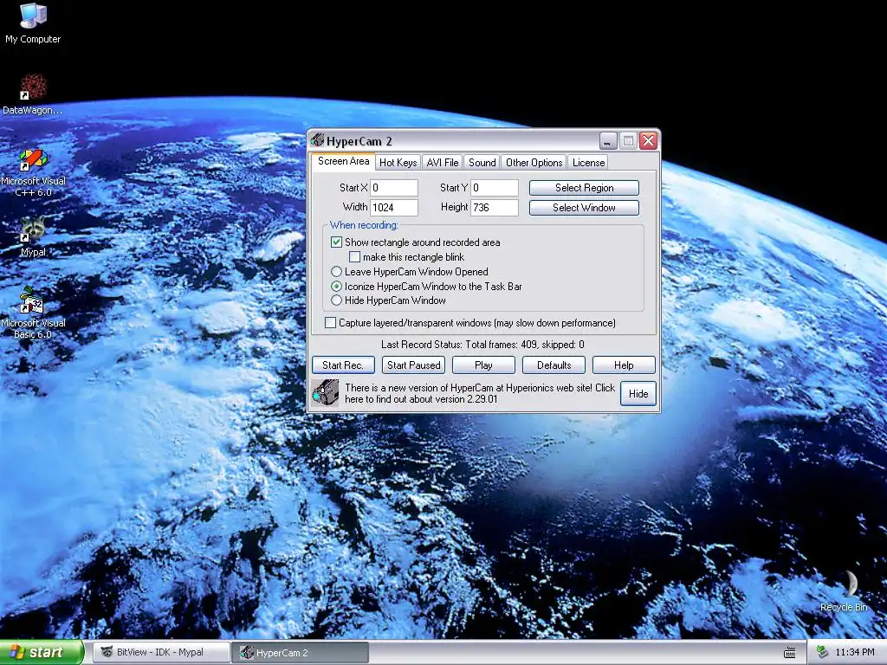Switch to the Screen Area tab
The height and width of the screenshot is (665, 887).
tap(343, 161)
